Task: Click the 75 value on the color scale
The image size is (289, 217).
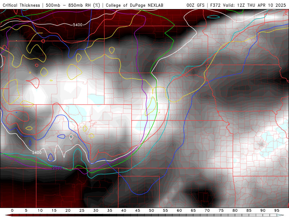Action: click(x=221, y=210)
